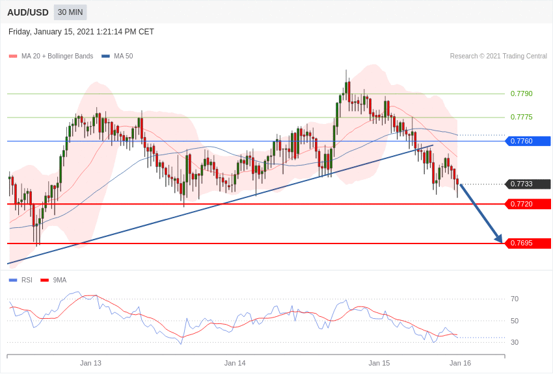Click the red 0.7695 target price tag
553x374 pixels.
tap(528, 243)
